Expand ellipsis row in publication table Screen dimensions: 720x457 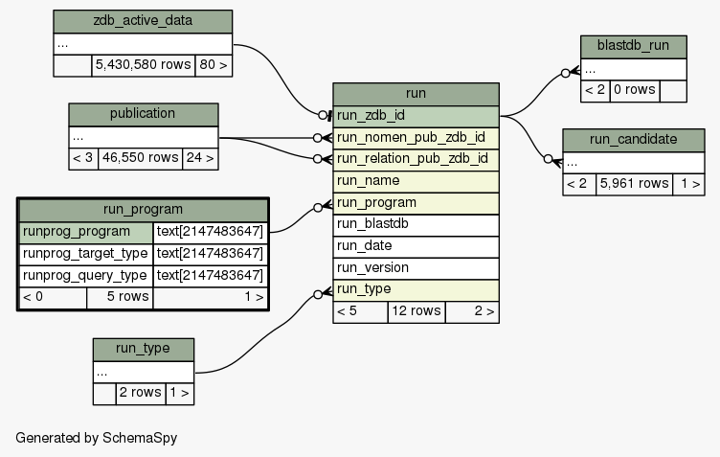[143, 136]
